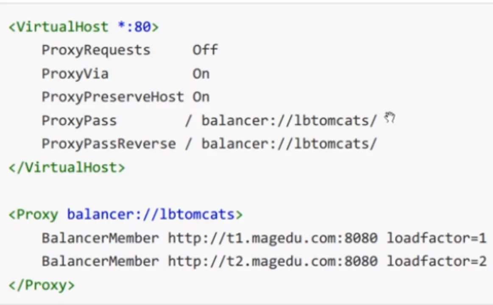Click the balancer://lbtomcats/ URL on the ProxyPassReverse line
The width and height of the screenshot is (493, 305).
289,144
